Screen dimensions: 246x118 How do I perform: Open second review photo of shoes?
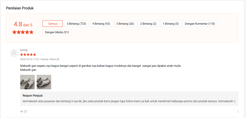click(x=44, y=82)
